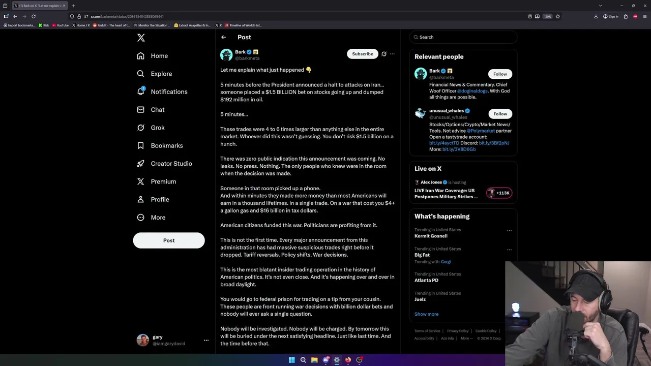
Task: Click browser Back button
Action: click(15, 16)
